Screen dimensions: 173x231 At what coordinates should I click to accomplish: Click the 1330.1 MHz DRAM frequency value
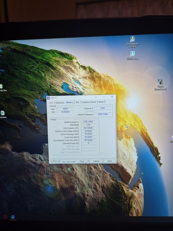(x=88, y=122)
